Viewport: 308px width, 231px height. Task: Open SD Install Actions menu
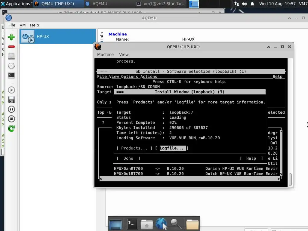[149, 77]
